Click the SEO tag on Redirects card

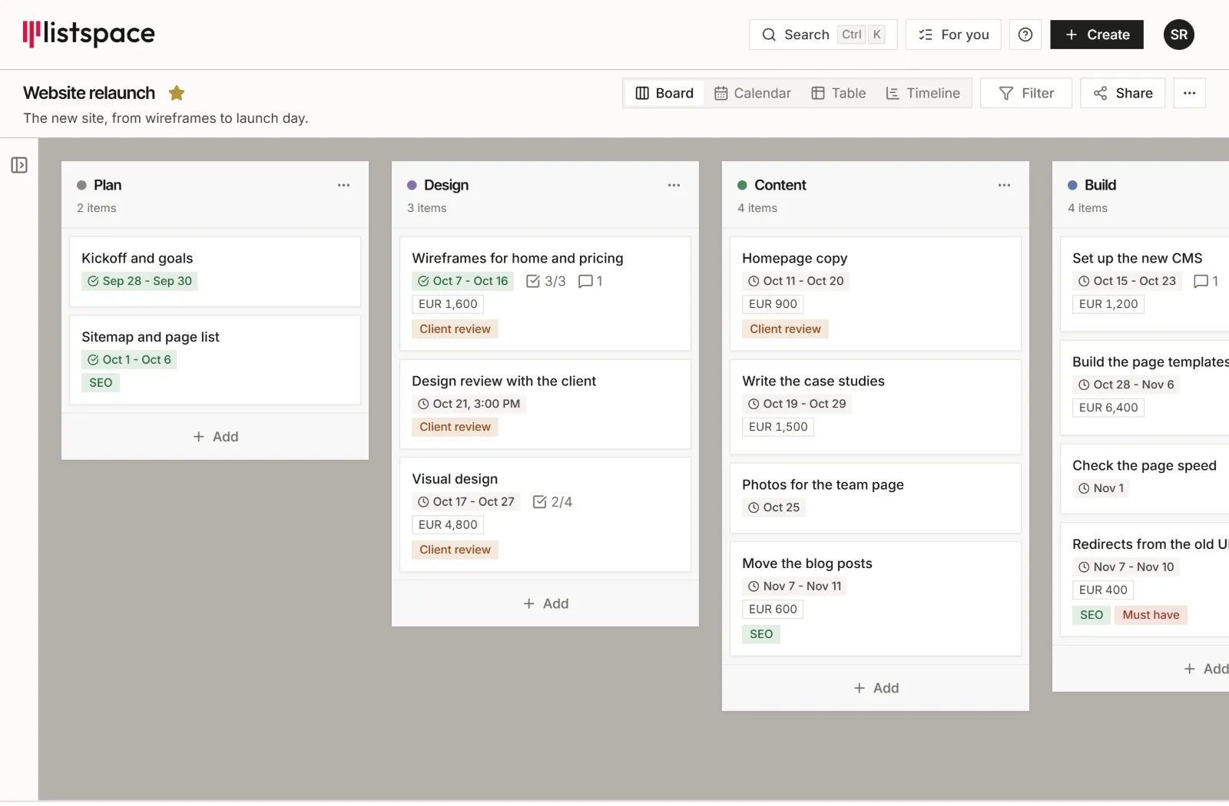coord(1092,615)
